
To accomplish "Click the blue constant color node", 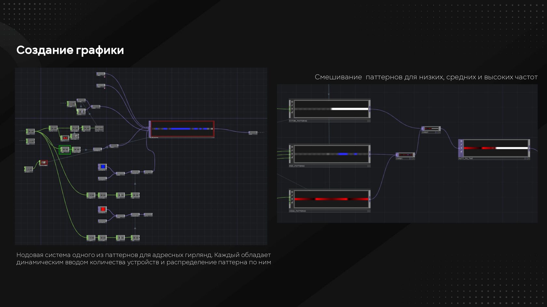I will (x=103, y=167).
